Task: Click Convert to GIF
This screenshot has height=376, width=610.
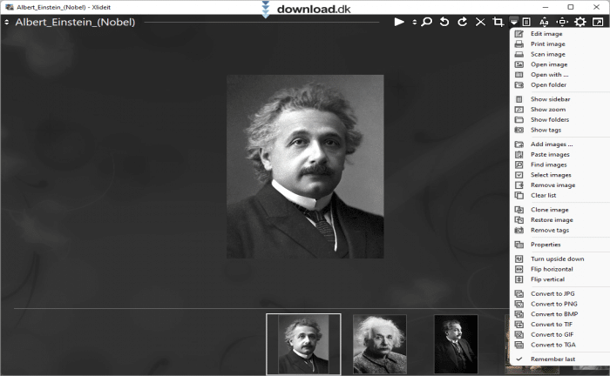Action: (x=552, y=334)
